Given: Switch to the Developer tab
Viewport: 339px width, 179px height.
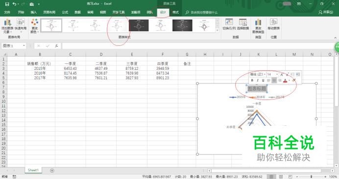Looking at the screenshot, I should (x=119, y=12).
